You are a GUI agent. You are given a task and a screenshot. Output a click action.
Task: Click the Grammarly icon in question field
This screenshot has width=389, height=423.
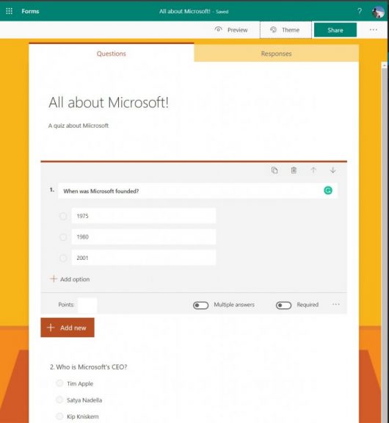328,191
